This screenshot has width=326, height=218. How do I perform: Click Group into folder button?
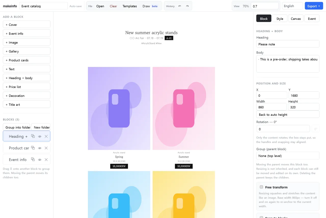coord(17,127)
